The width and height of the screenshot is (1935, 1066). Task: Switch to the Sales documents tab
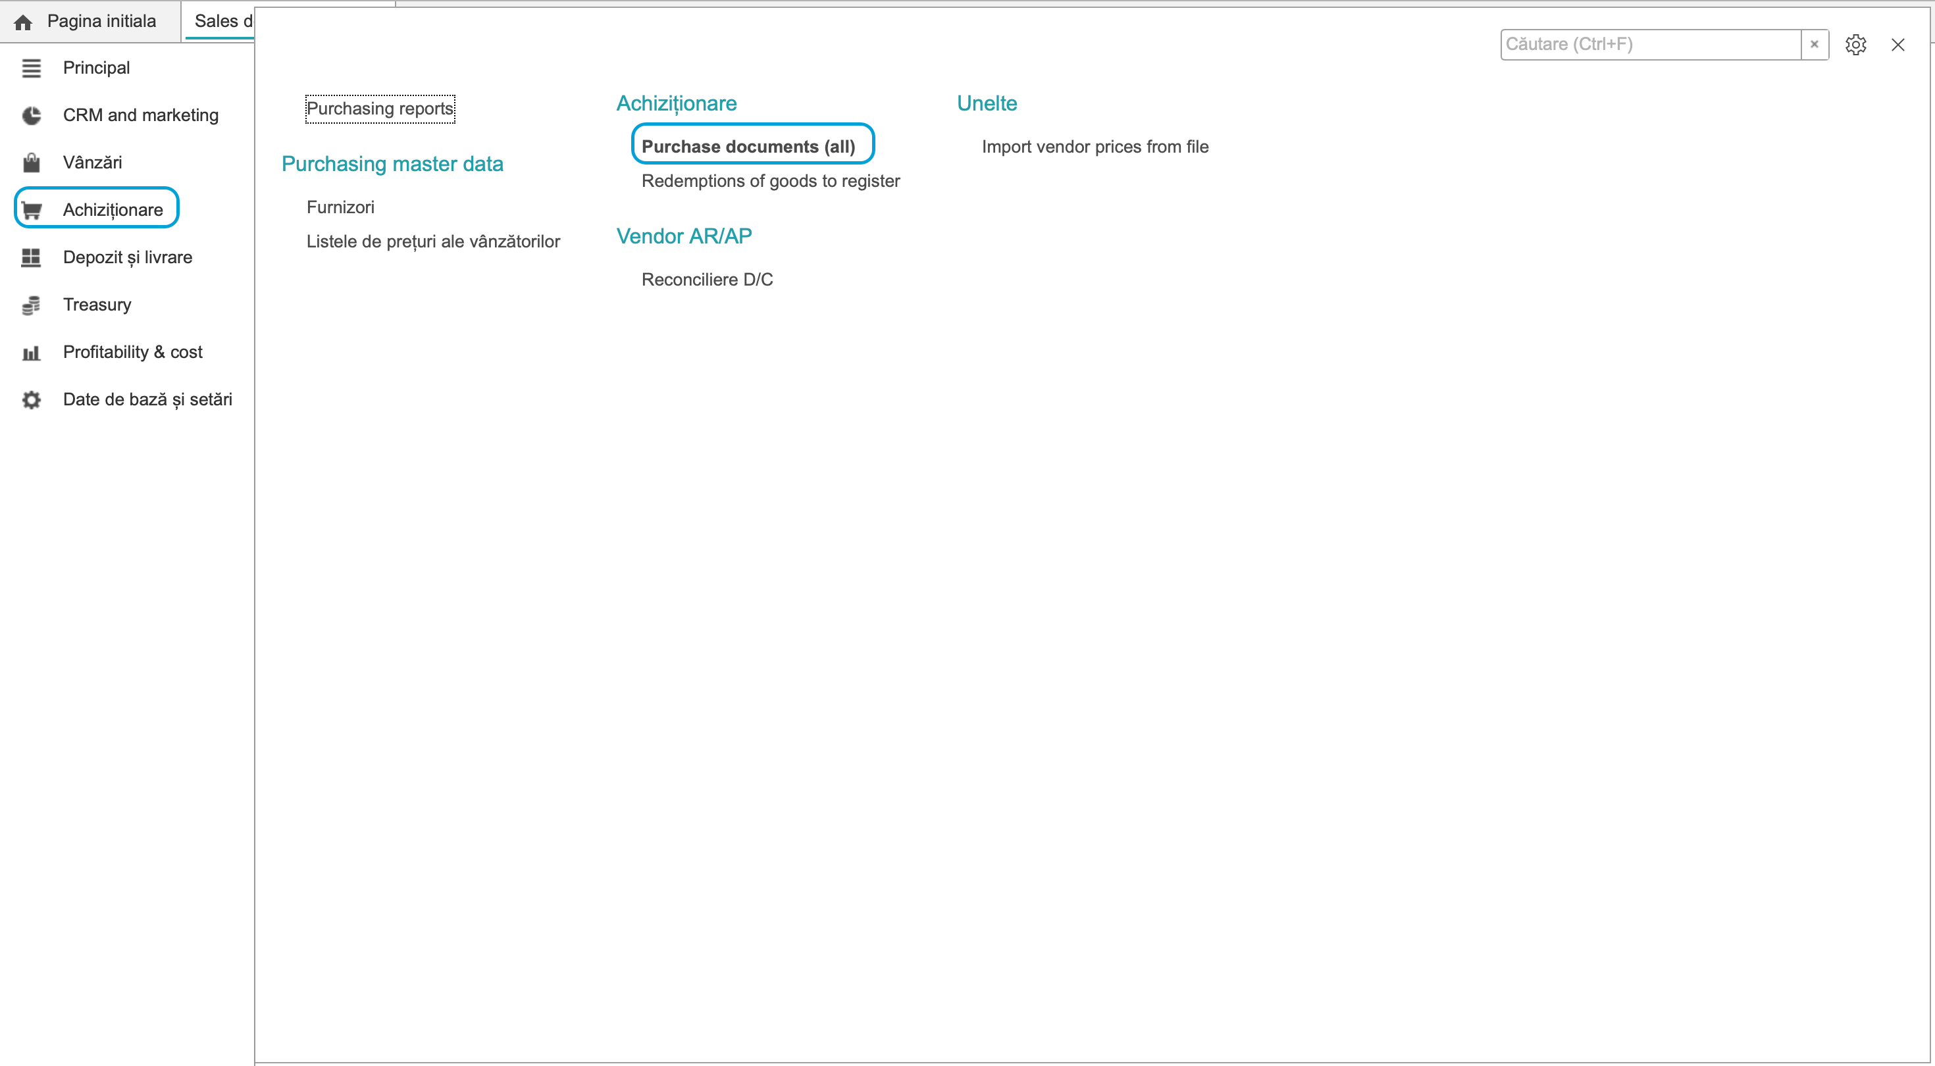coord(220,21)
